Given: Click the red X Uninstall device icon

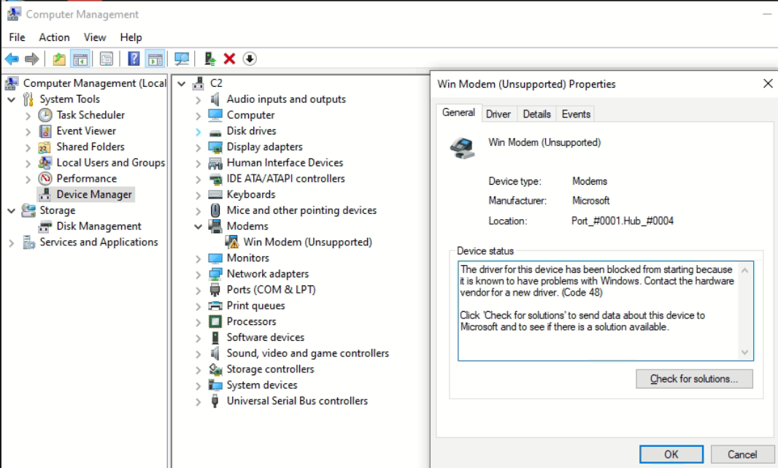Looking at the screenshot, I should tap(229, 59).
